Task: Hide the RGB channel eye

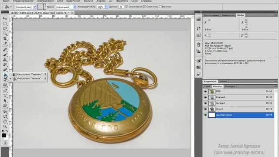Action: coord(205,91)
